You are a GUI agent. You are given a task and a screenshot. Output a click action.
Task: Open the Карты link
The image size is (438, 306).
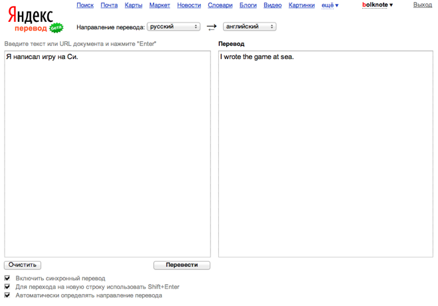tap(133, 5)
